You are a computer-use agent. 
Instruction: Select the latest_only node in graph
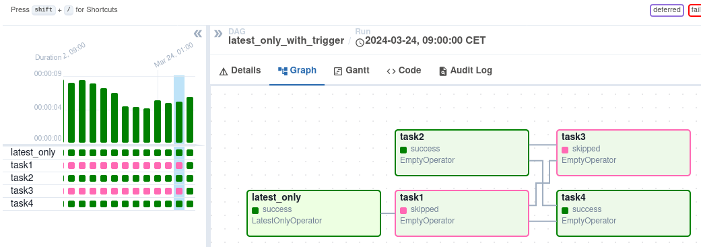click(x=314, y=213)
